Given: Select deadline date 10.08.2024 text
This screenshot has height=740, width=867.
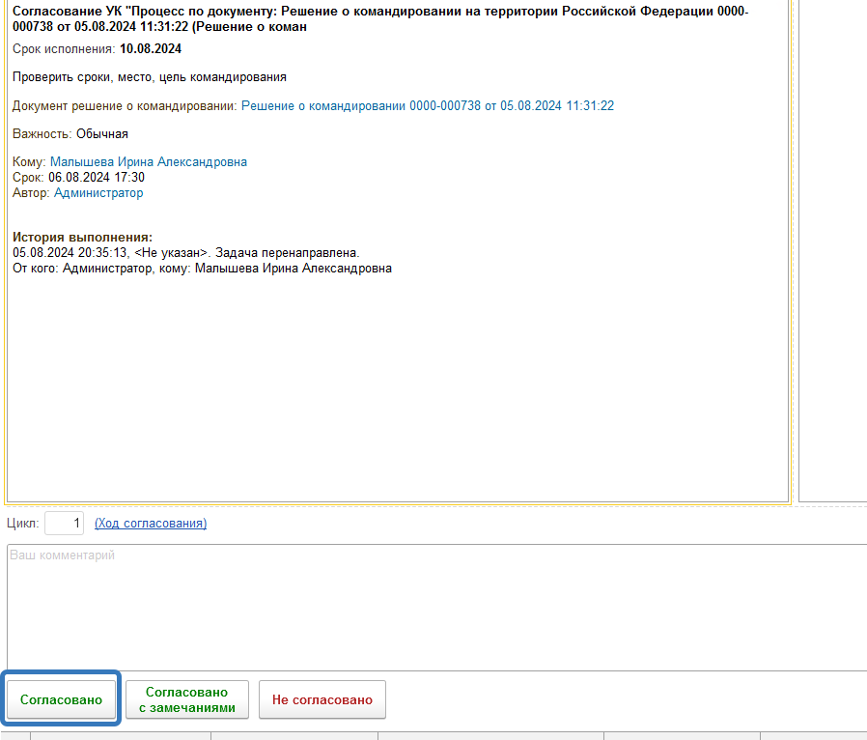Looking at the screenshot, I should (151, 48).
